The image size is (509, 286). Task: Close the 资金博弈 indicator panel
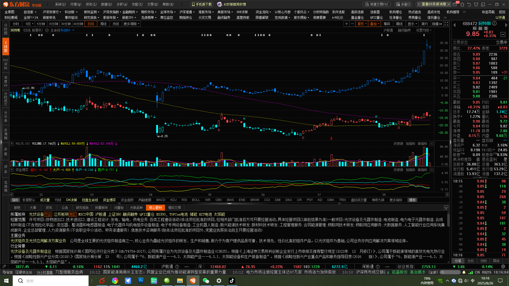432,170
